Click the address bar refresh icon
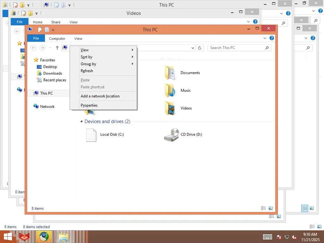 pos(200,48)
